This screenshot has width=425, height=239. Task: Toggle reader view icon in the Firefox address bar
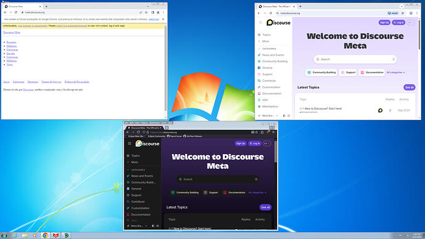253,132
